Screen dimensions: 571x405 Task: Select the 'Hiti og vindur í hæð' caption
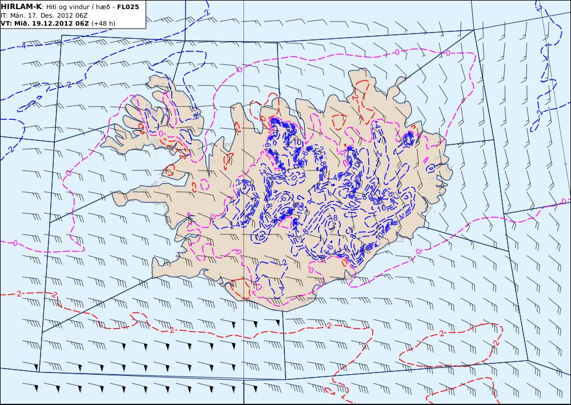(x=79, y=7)
